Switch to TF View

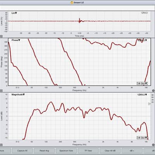(88, 151)
